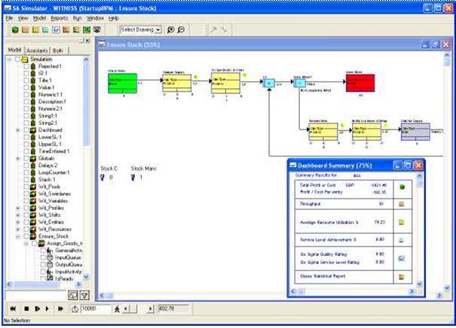Click the icon beside Average Resource Utilization
This screenshot has height=328, width=456.
click(401, 223)
